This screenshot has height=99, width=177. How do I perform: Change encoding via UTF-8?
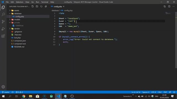tap(153, 92)
